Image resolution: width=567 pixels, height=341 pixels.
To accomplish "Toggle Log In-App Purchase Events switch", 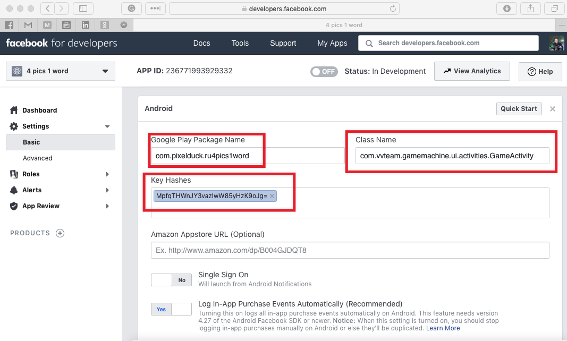I will point(172,309).
